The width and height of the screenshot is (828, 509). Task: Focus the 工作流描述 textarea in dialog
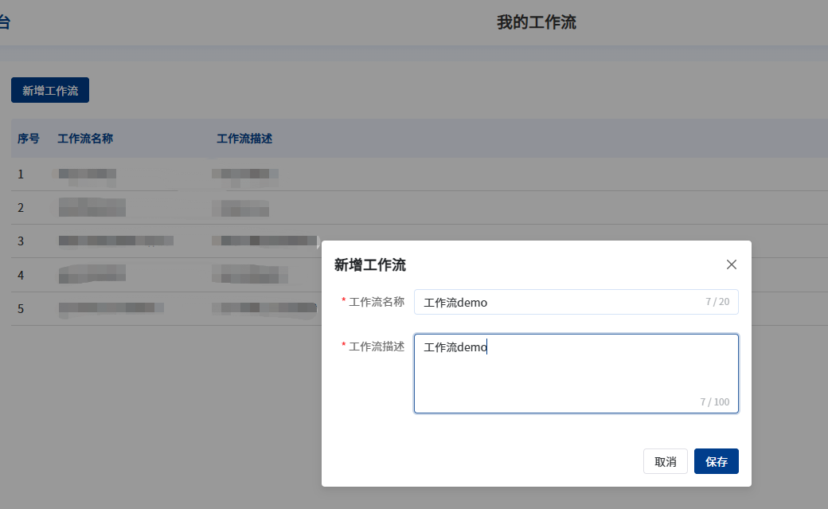[576, 373]
